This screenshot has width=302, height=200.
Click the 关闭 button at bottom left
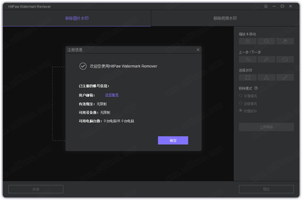pos(36,189)
